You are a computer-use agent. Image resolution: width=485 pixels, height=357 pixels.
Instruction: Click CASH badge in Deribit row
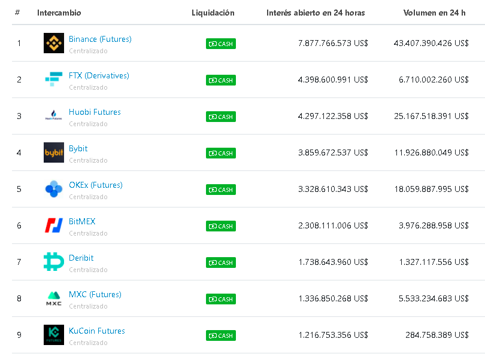(x=221, y=263)
